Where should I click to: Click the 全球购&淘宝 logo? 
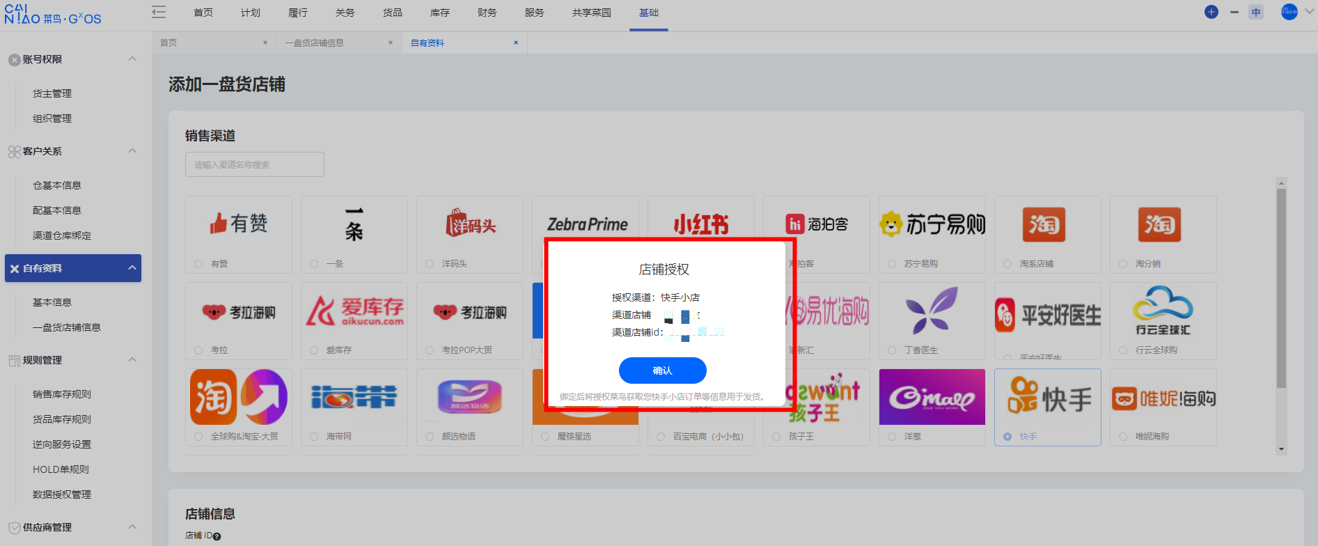(x=239, y=397)
